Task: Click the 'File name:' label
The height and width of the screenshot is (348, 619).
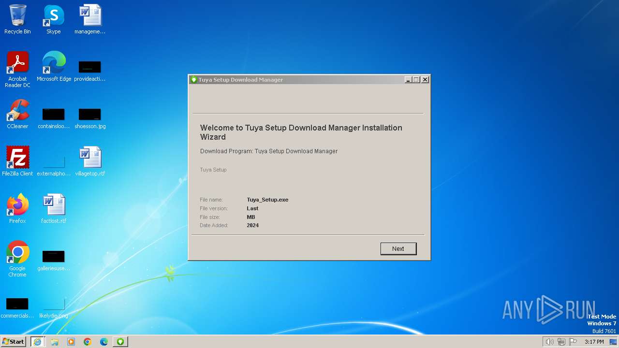Action: pos(211,200)
